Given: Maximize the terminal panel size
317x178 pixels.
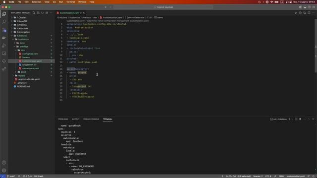Looking at the screenshot, I should [x=309, y=119].
